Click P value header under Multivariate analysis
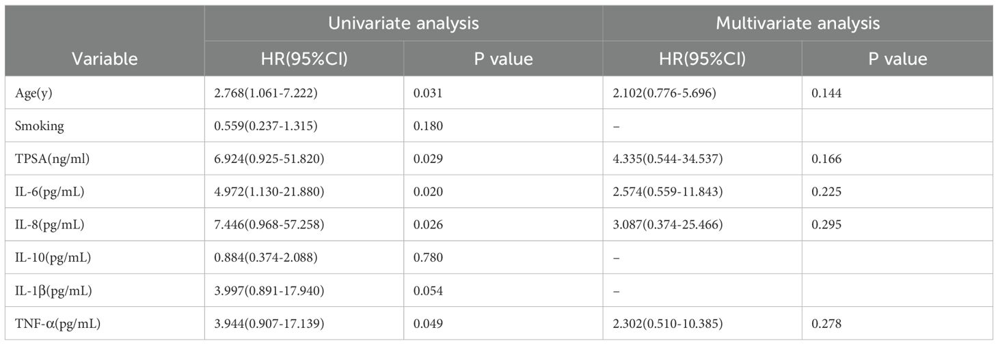The width and height of the screenshot is (998, 345). click(x=898, y=59)
